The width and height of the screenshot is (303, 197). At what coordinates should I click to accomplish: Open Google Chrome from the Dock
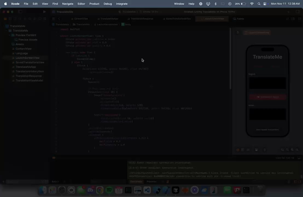coord(100,190)
